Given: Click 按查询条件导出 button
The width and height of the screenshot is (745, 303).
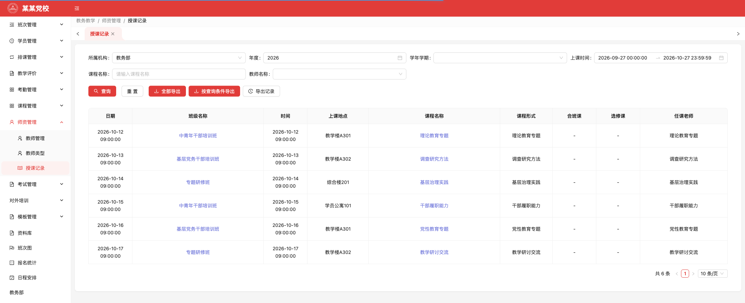Looking at the screenshot, I should [x=214, y=91].
